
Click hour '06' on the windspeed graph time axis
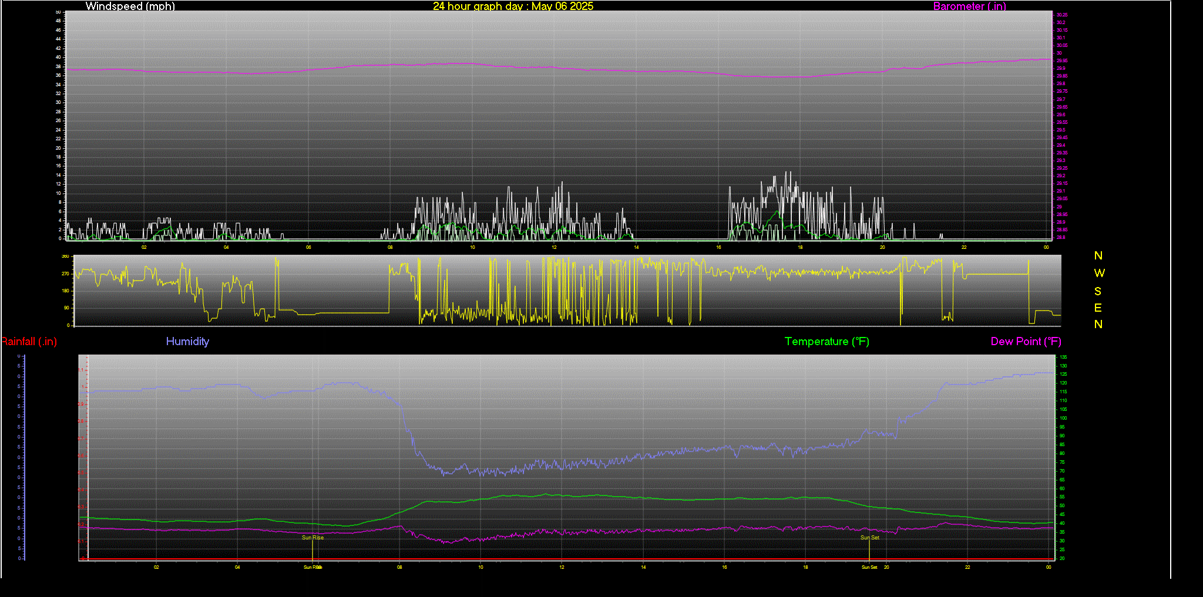pos(308,247)
